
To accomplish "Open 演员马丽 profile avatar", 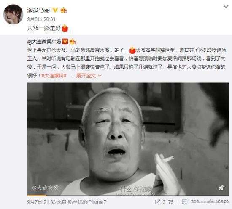I will (x=13, y=14).
